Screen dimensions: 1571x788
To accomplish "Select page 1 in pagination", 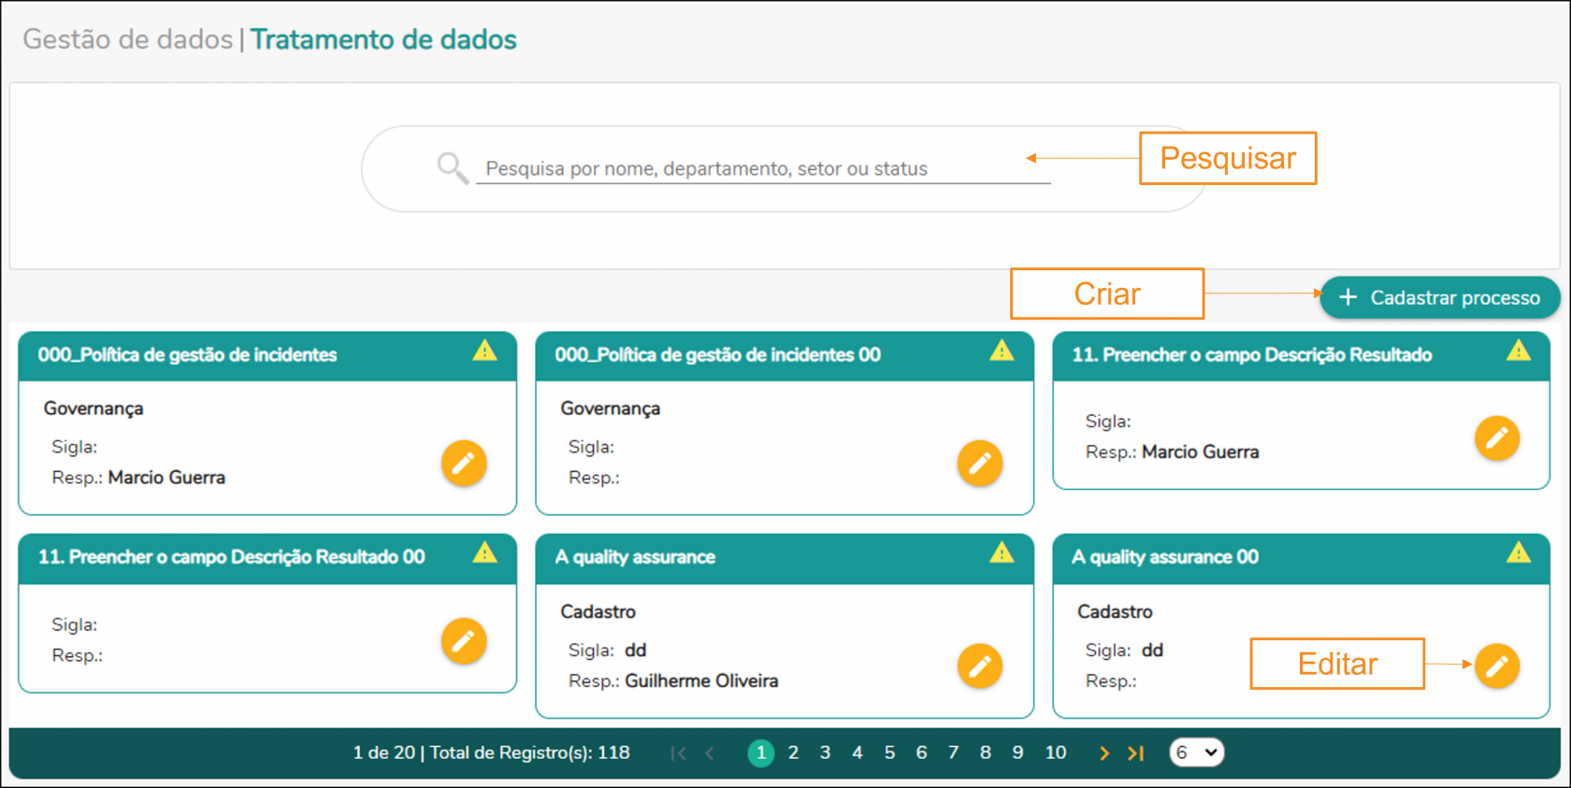I will (x=761, y=752).
